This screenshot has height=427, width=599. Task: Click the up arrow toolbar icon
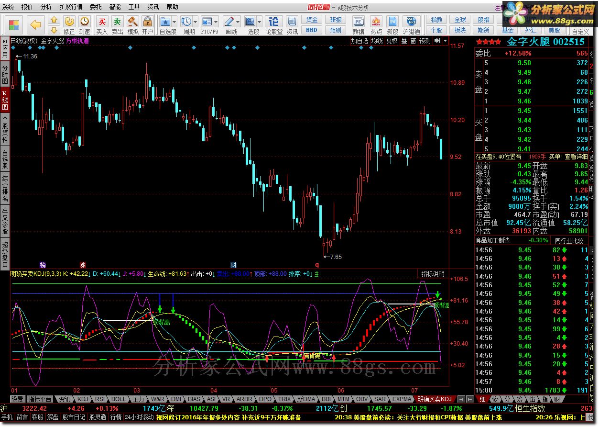coord(54,21)
